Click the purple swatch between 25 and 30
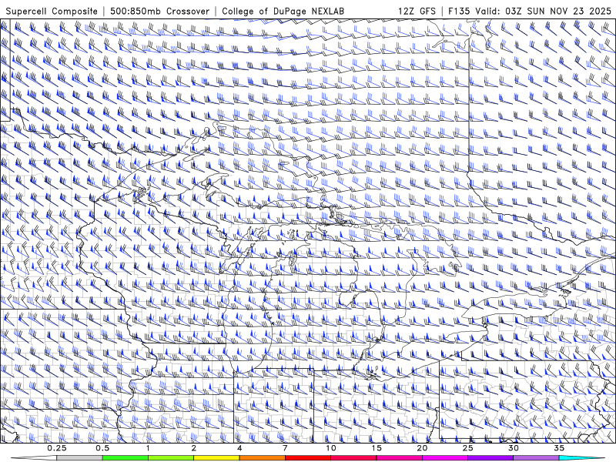 pyautogui.click(x=490, y=458)
